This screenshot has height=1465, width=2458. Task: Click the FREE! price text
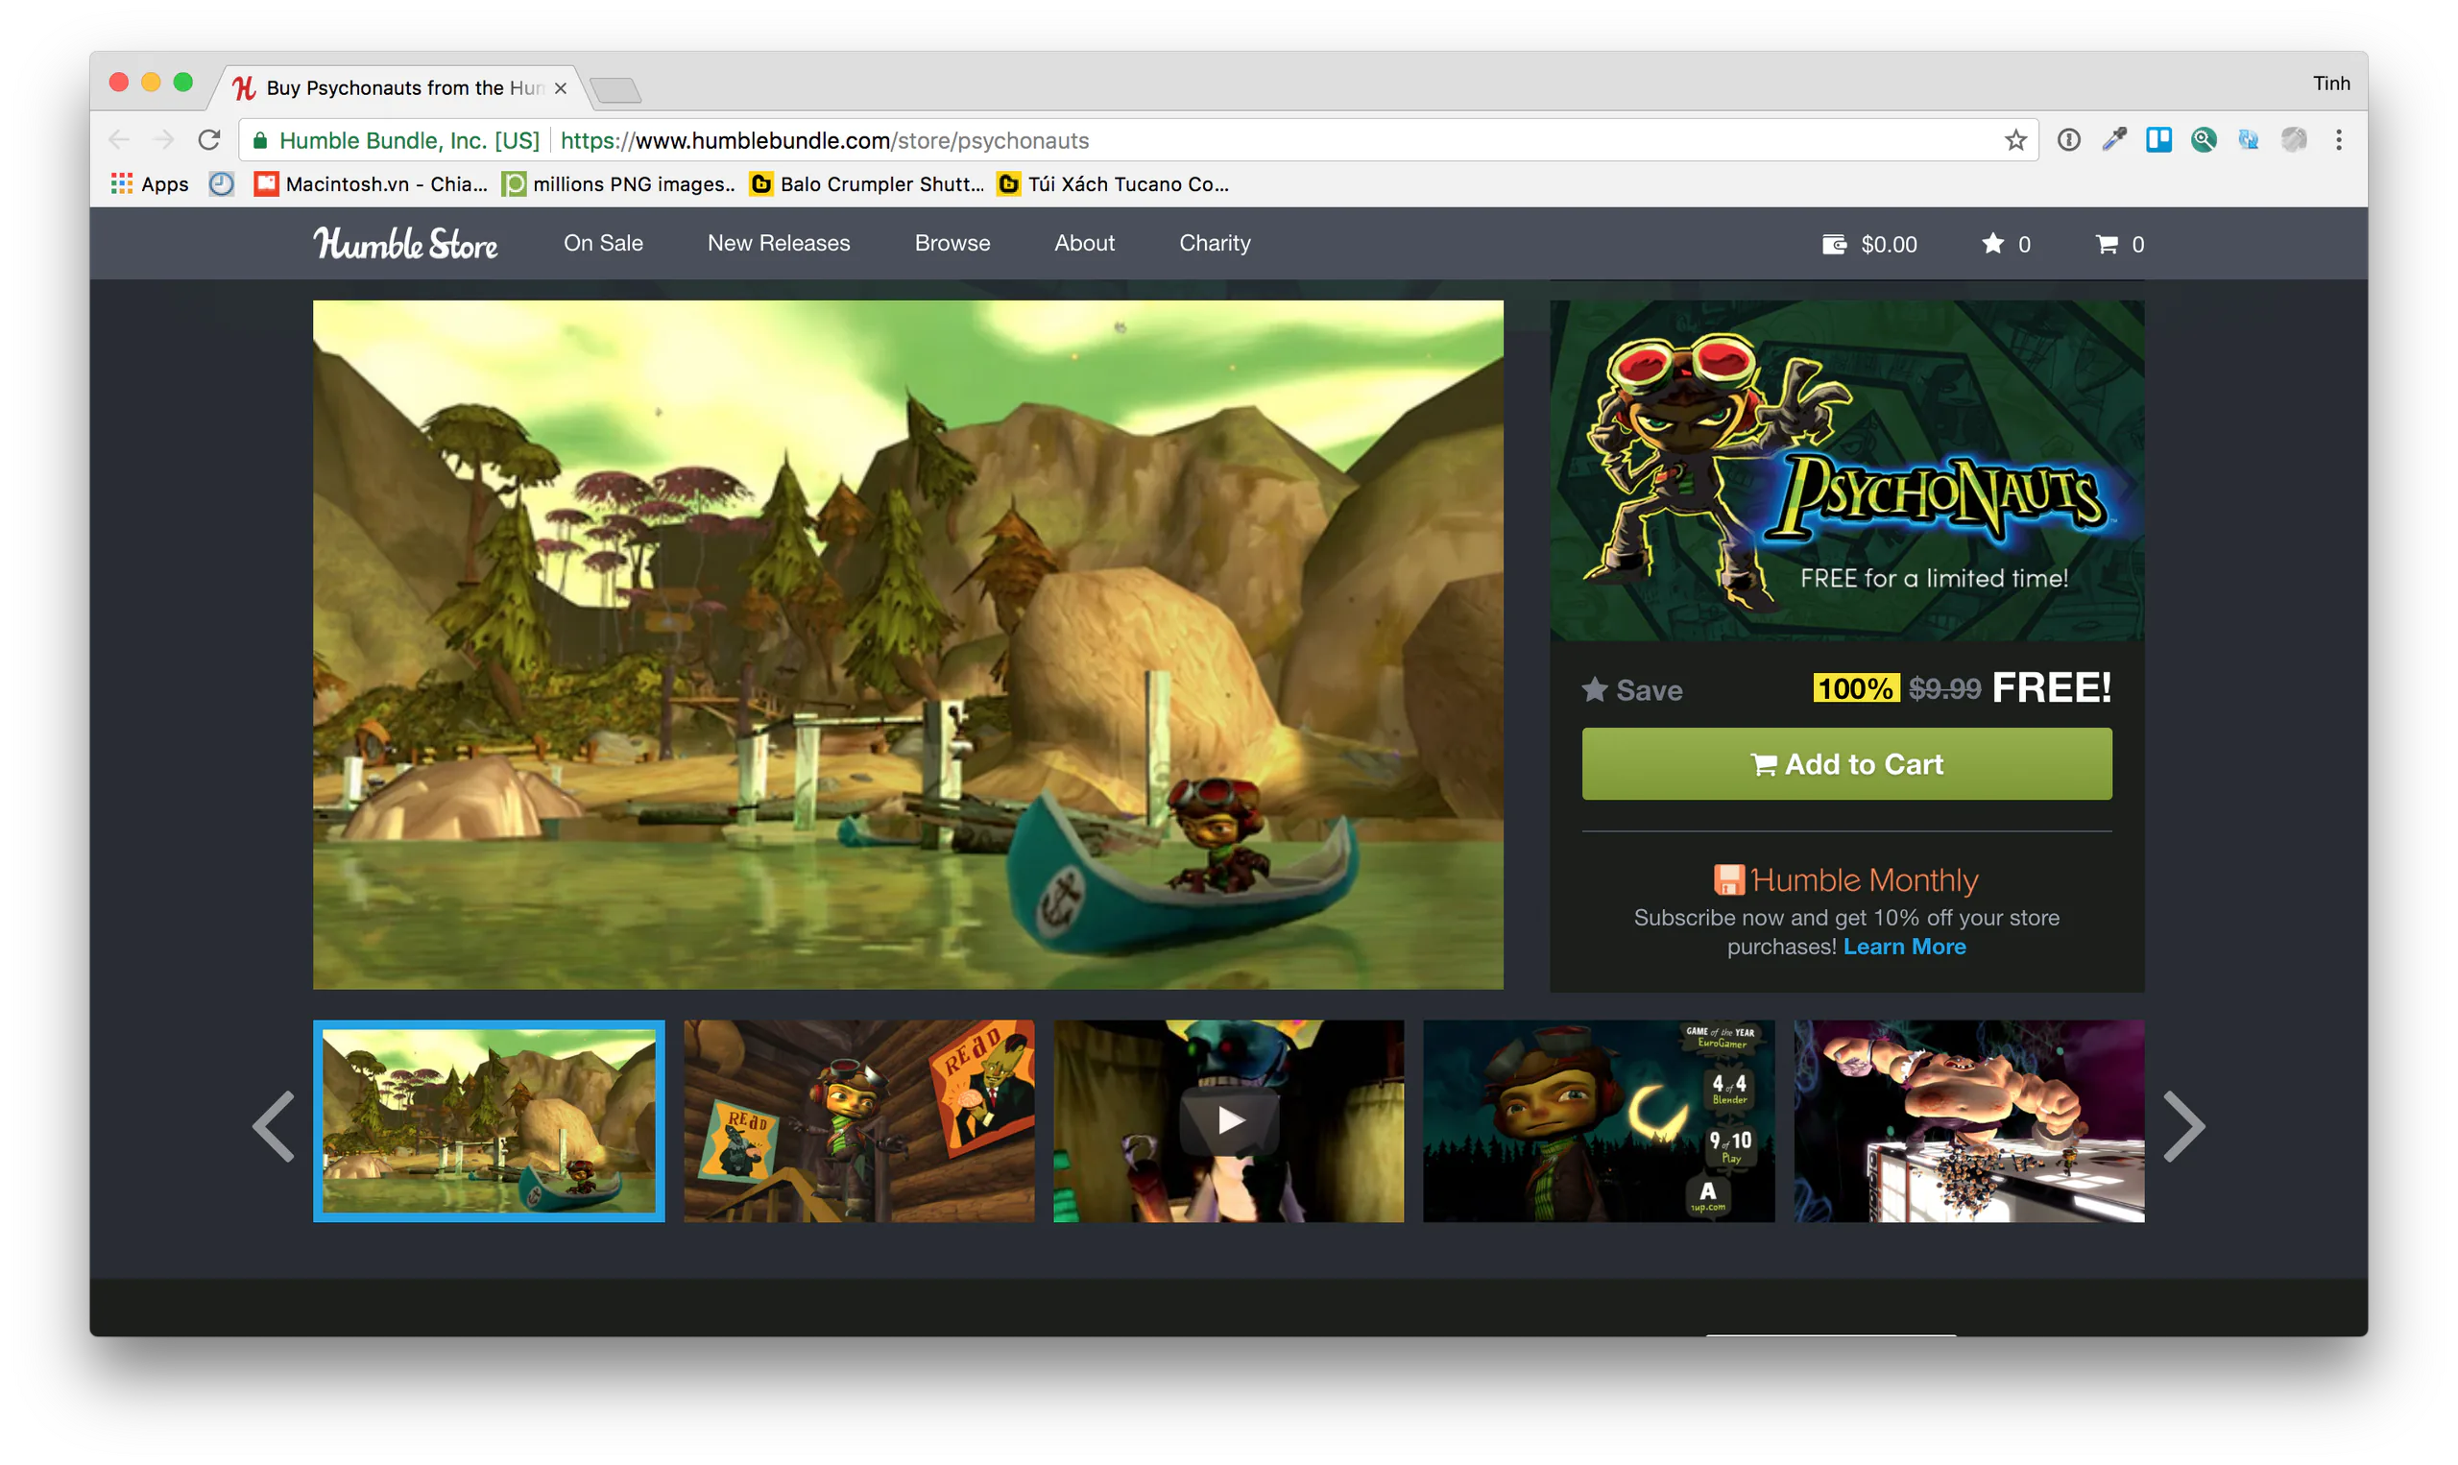[2051, 687]
